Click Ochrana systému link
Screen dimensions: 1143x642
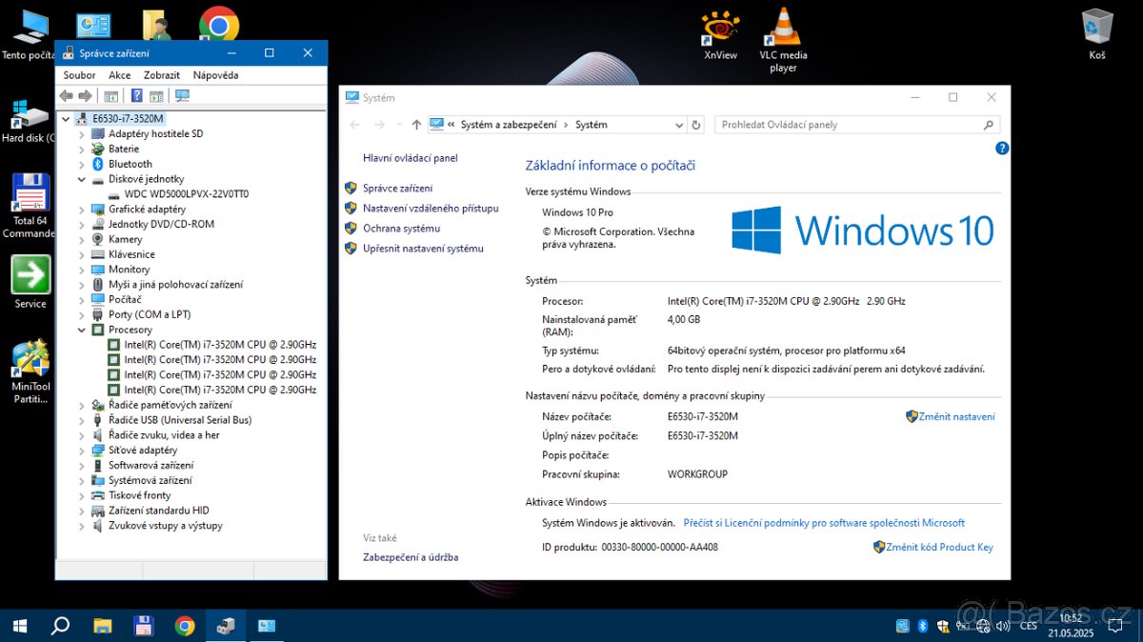click(x=401, y=229)
